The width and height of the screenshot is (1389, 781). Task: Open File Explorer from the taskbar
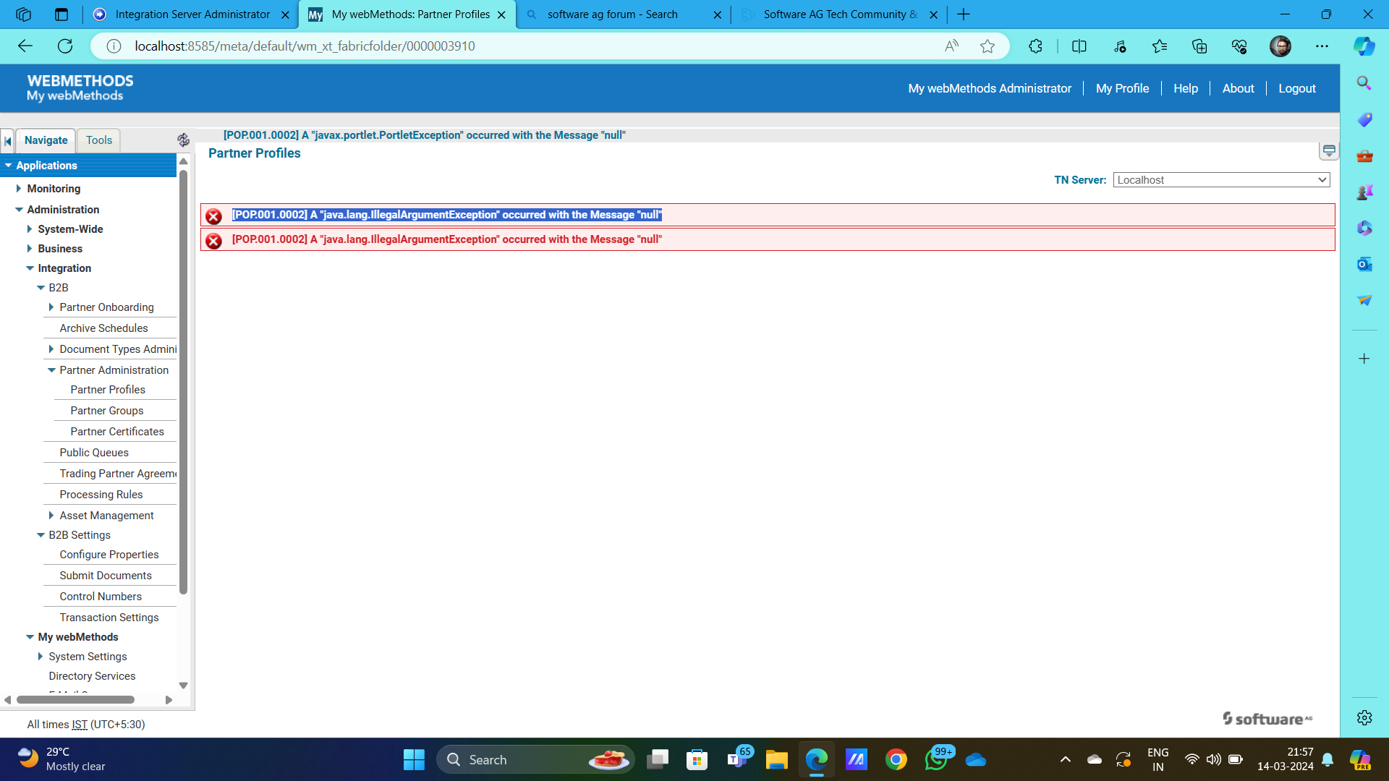tap(776, 759)
